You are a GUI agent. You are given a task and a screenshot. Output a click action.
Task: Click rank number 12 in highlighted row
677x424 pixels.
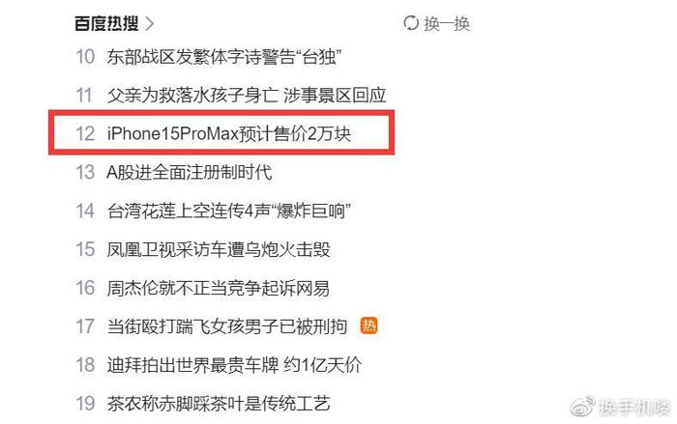tap(85, 133)
